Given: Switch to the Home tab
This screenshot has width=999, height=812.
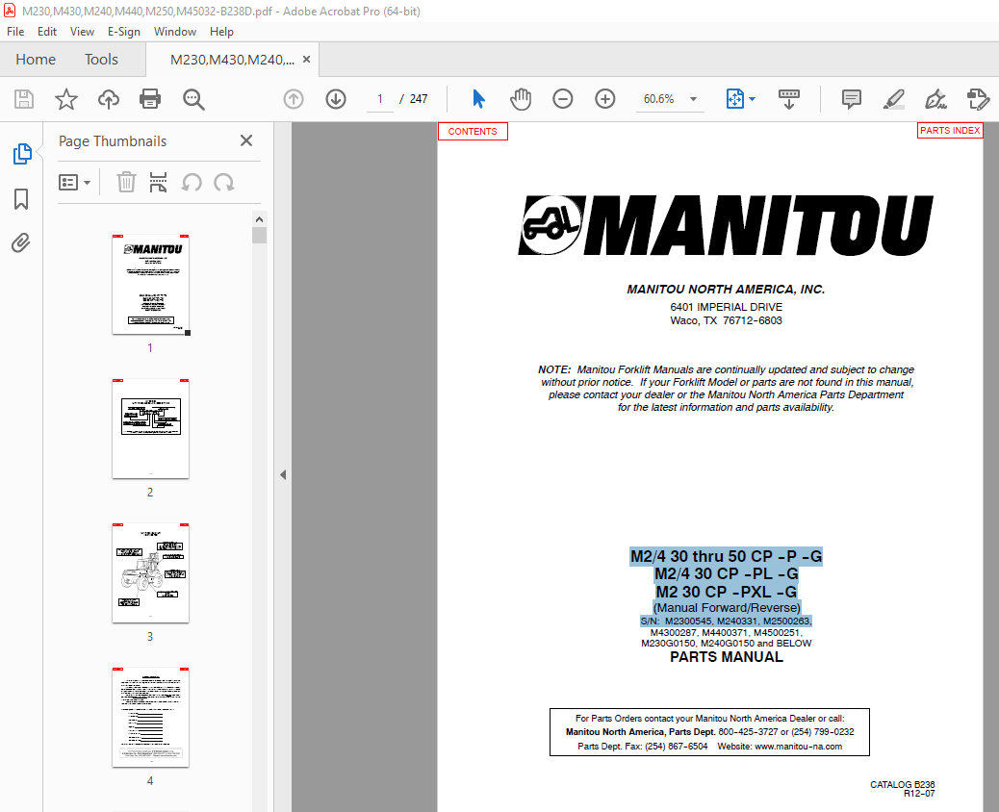Looking at the screenshot, I should (36, 60).
